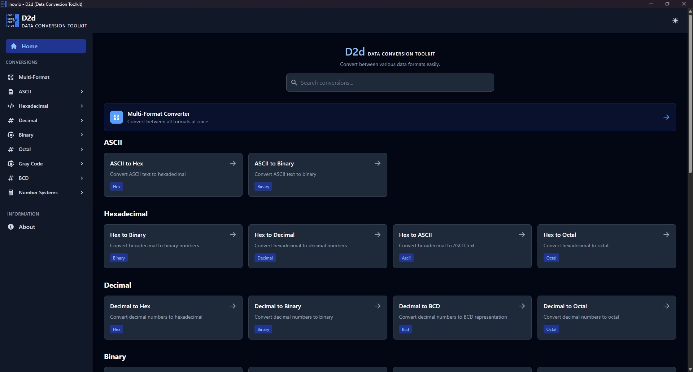Click 'Convert hexadecimal to octal' description
693x372 pixels.
pos(576,245)
